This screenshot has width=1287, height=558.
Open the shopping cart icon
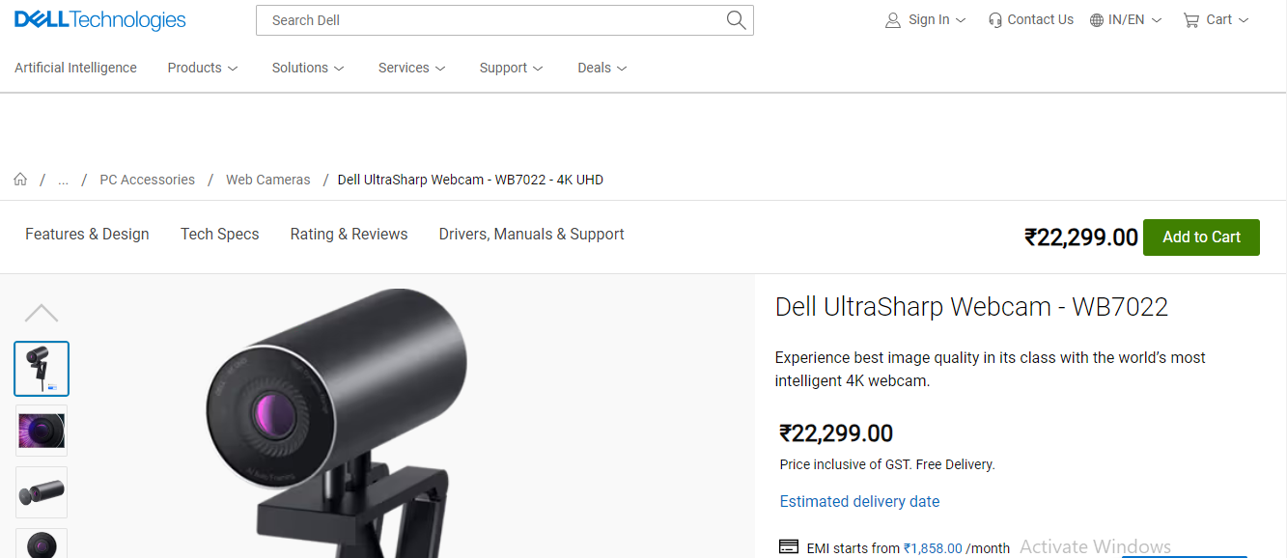click(x=1191, y=20)
